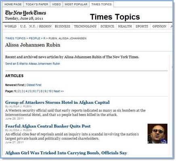Image resolution: width=176 pixels, height=161 pixels.
Task: Click the Next >> pagination link
Action: point(59,91)
